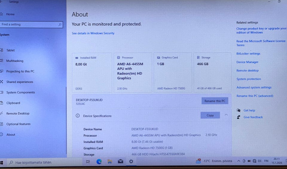The height and width of the screenshot is (169, 287).
Task: Select the text AMD Radeon HD 7500G (1 GB)
Action: click(152, 148)
